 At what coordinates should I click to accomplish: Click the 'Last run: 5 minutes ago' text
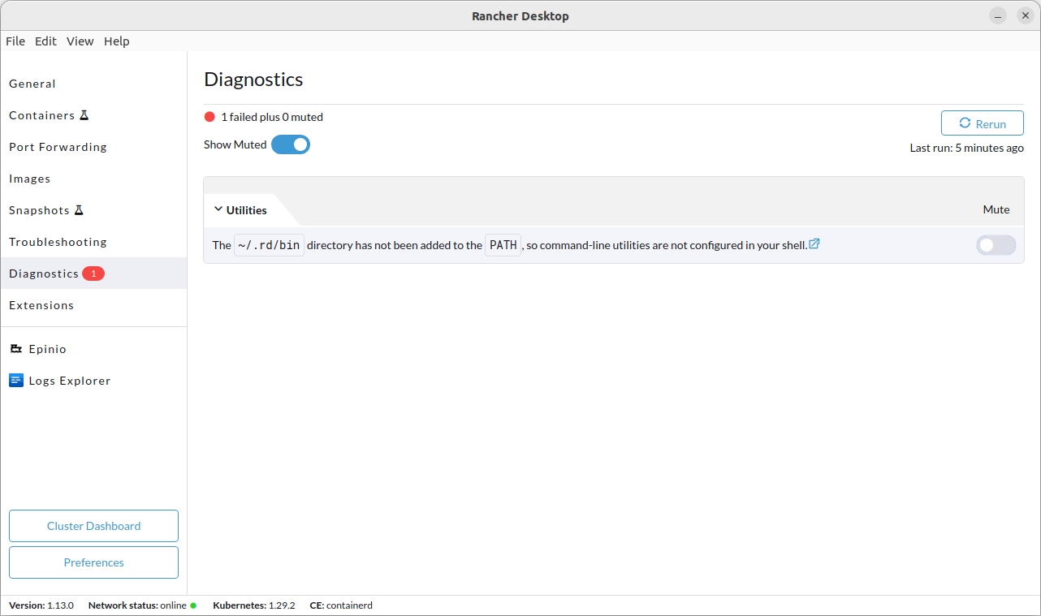point(966,148)
